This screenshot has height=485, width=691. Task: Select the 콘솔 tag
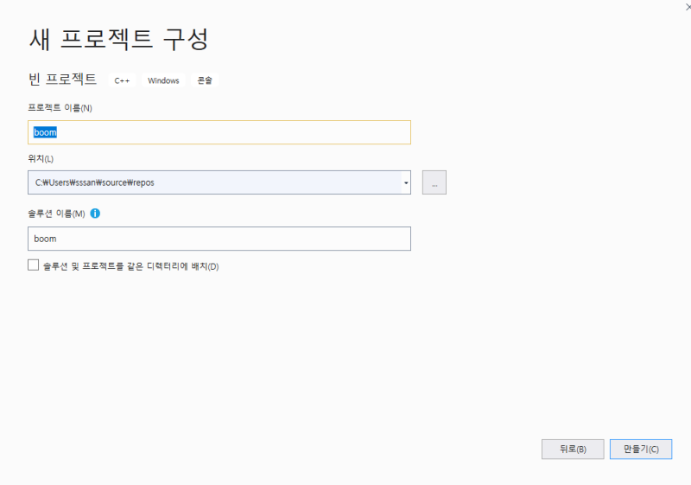click(x=205, y=80)
